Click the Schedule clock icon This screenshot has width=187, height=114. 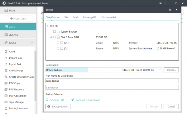pos(47,100)
